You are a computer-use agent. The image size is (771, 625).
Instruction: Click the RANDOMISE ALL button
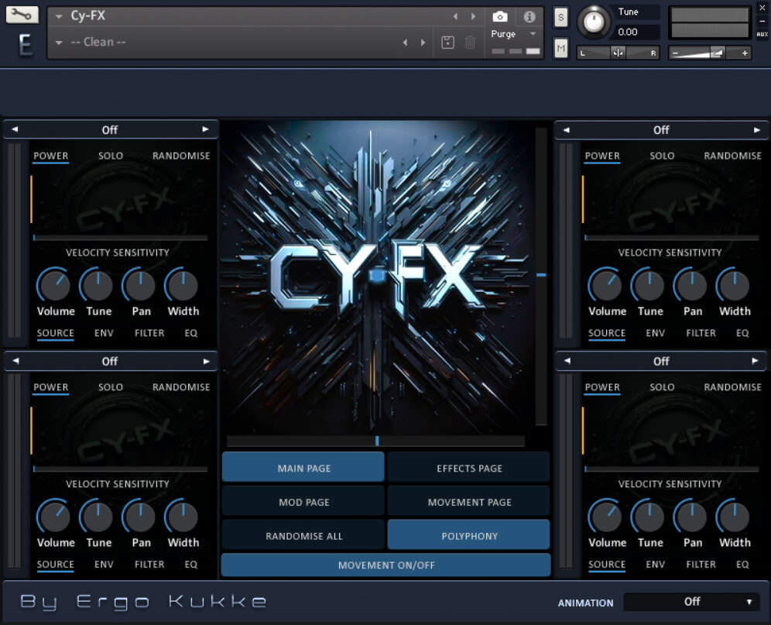pos(303,535)
